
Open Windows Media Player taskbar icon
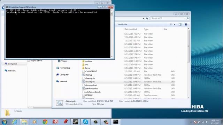[x=34, y=122]
